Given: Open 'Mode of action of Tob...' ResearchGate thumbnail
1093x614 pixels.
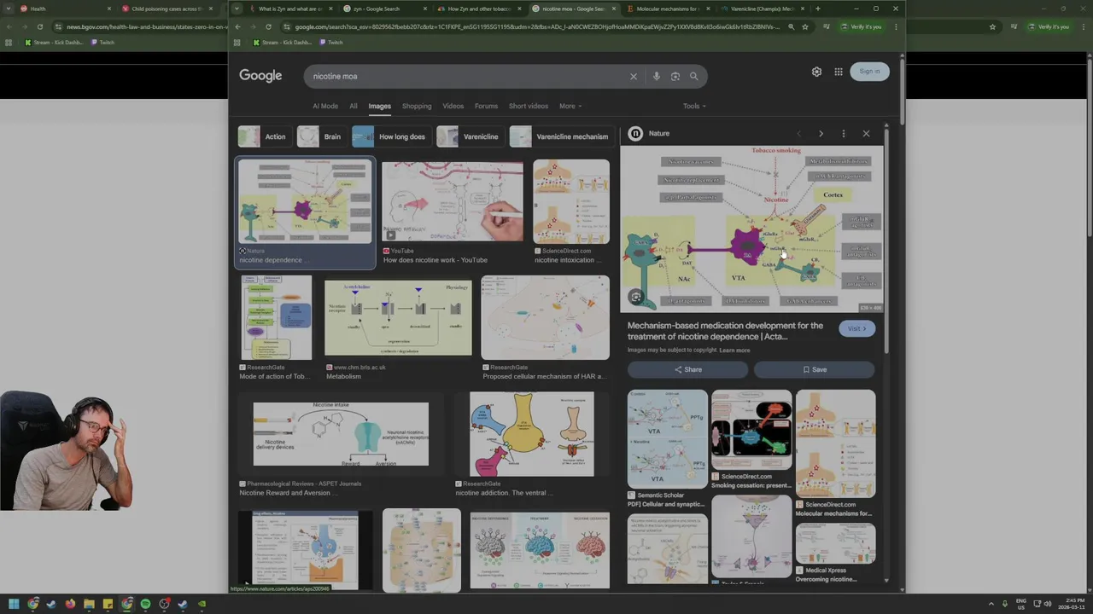Looking at the screenshot, I should click(276, 317).
